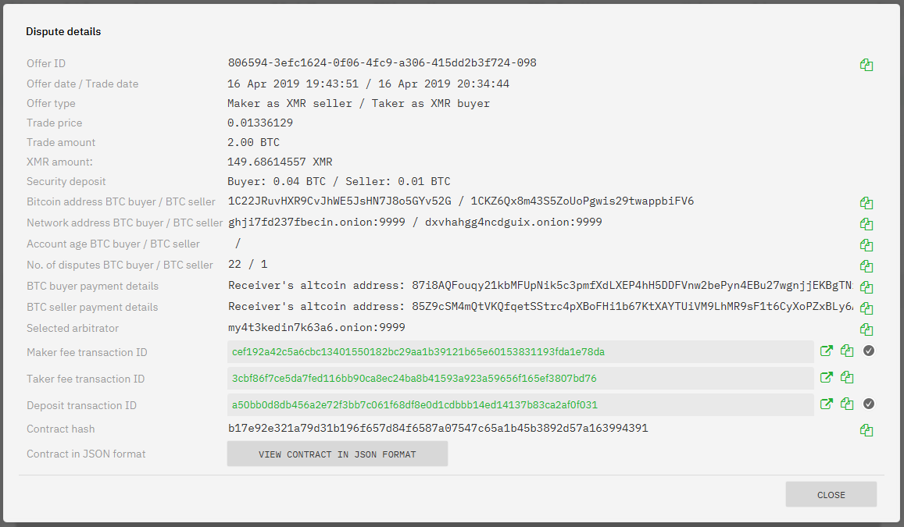Copy the number of disputes row
The image size is (904, 527).
click(x=866, y=266)
